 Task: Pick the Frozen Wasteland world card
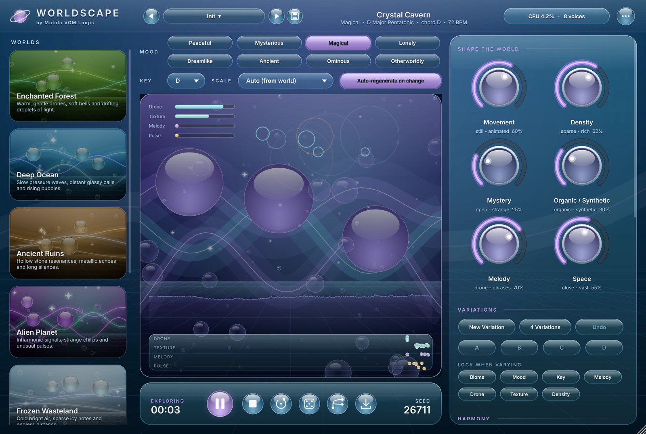coord(68,395)
